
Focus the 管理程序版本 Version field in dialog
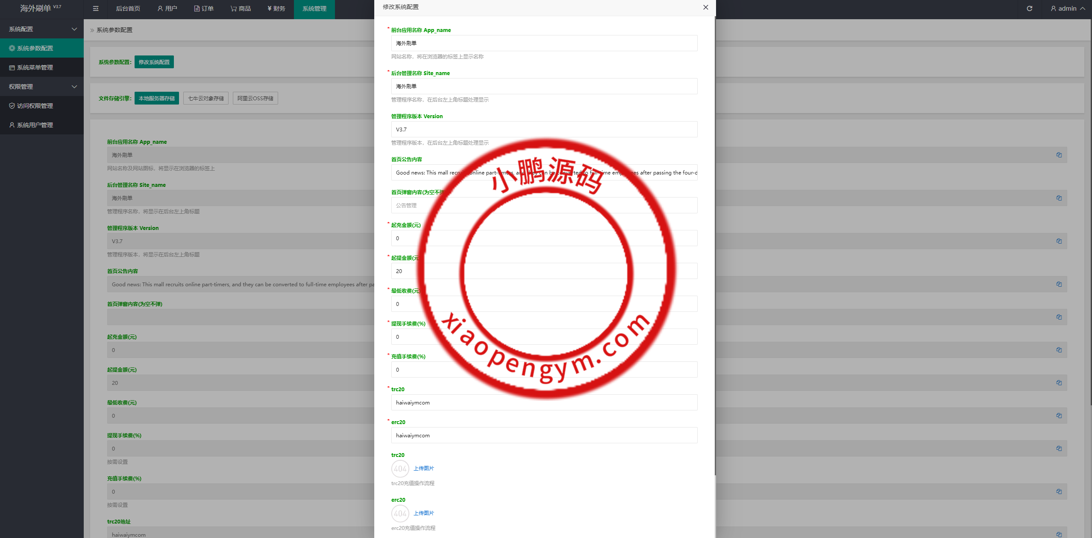[544, 129]
